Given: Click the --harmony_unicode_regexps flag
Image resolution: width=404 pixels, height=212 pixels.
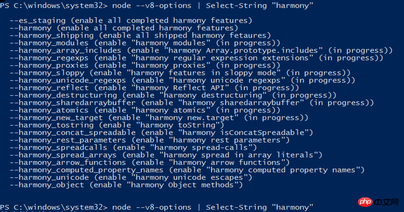Looking at the screenshot, I should coord(68,80).
